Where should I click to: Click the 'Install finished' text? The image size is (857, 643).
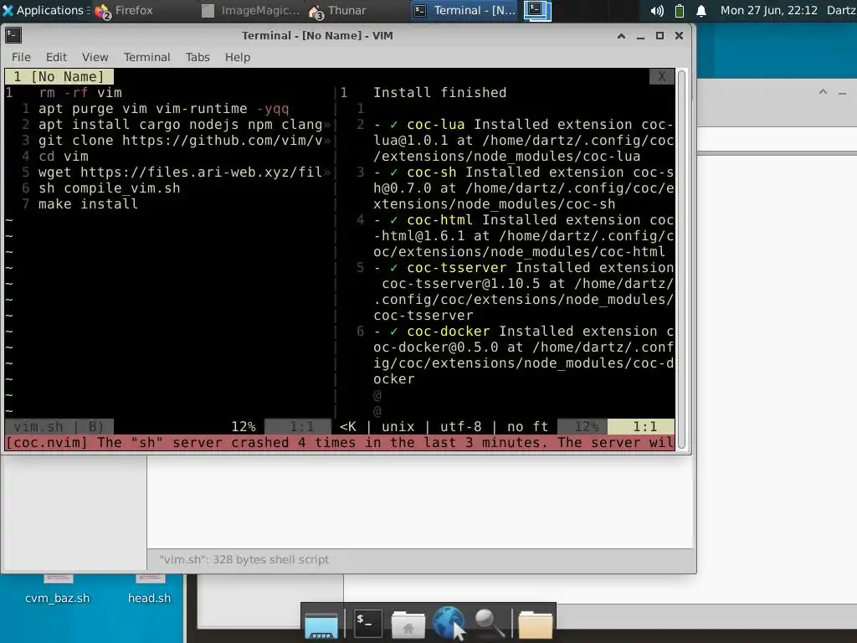[440, 92]
